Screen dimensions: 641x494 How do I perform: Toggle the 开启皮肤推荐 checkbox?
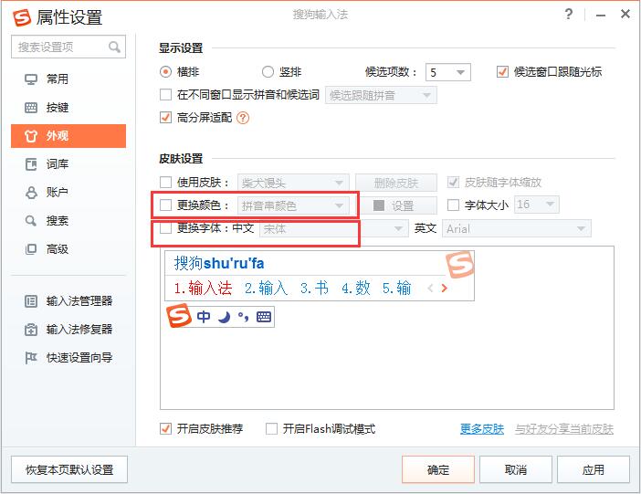165,428
